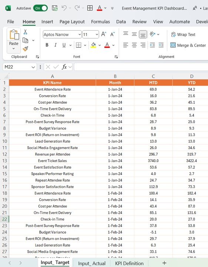Open the KPI Definition sheet tab
The width and height of the screenshot is (208, 267).
(x=129, y=263)
